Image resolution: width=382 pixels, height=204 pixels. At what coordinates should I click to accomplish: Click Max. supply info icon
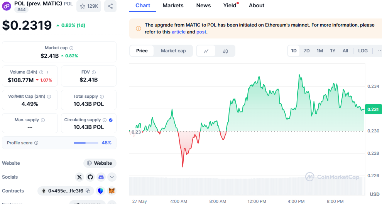pyautogui.click(x=43, y=120)
